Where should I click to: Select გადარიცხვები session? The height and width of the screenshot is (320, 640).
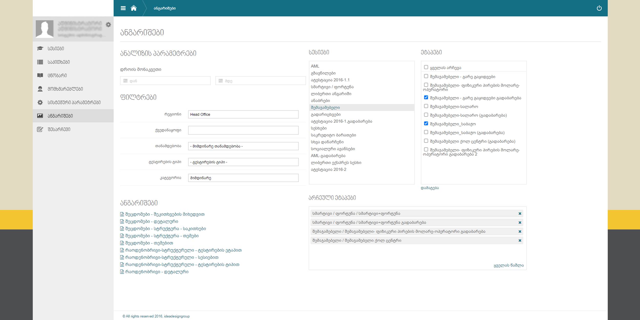(362, 114)
